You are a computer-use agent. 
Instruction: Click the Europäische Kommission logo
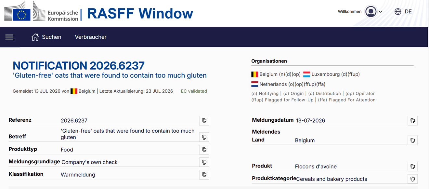(41, 12)
